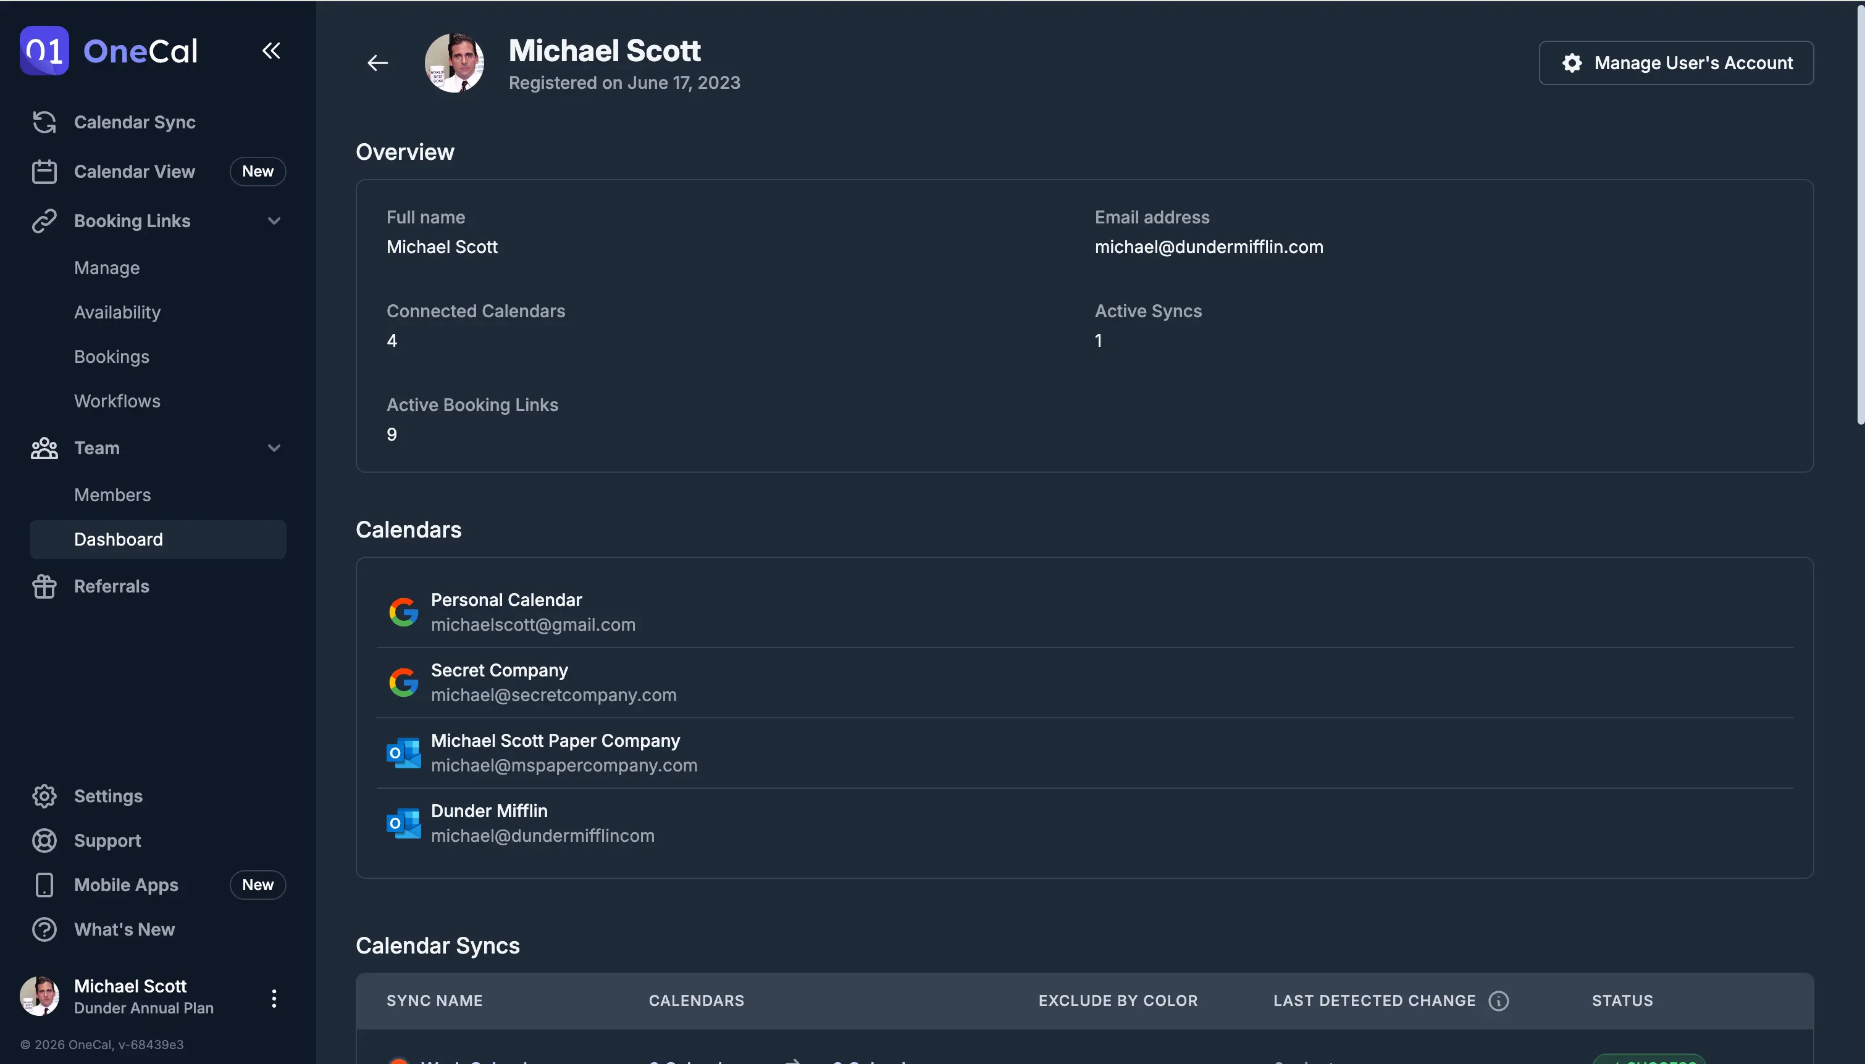Click CALENDARS column header
The width and height of the screenshot is (1865, 1064).
tap(696, 1001)
